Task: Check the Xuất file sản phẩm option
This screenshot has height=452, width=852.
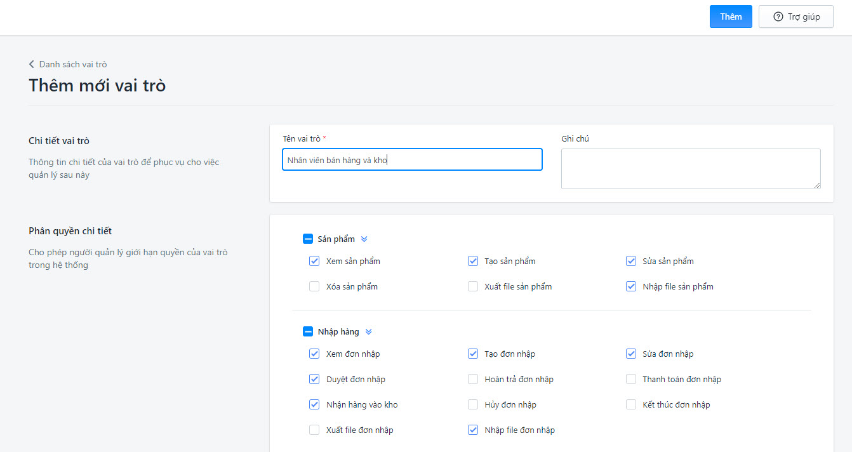Action: click(473, 286)
